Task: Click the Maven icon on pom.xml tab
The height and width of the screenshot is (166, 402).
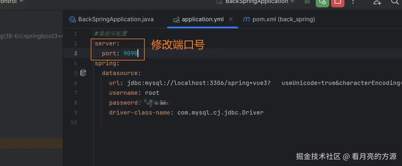Action: click(x=246, y=19)
